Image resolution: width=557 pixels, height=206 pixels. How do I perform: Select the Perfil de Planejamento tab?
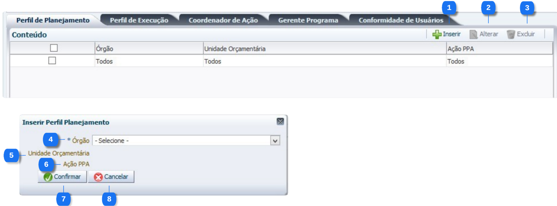[53, 20]
